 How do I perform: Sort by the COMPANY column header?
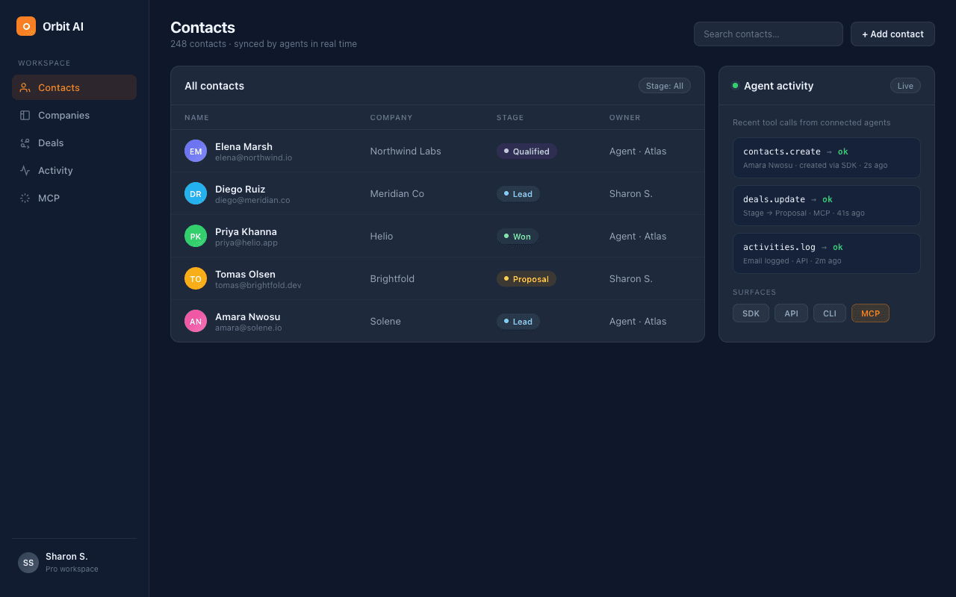pos(391,117)
